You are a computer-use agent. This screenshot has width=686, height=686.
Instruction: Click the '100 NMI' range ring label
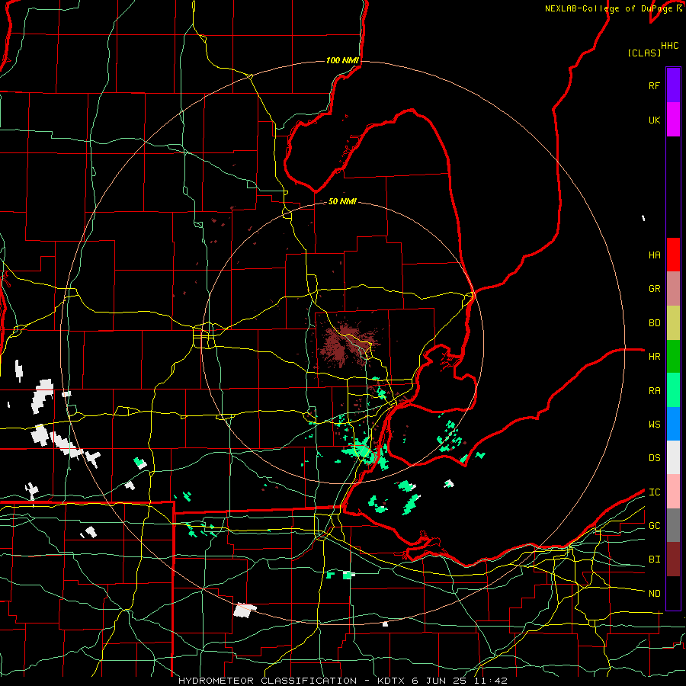tap(342, 60)
